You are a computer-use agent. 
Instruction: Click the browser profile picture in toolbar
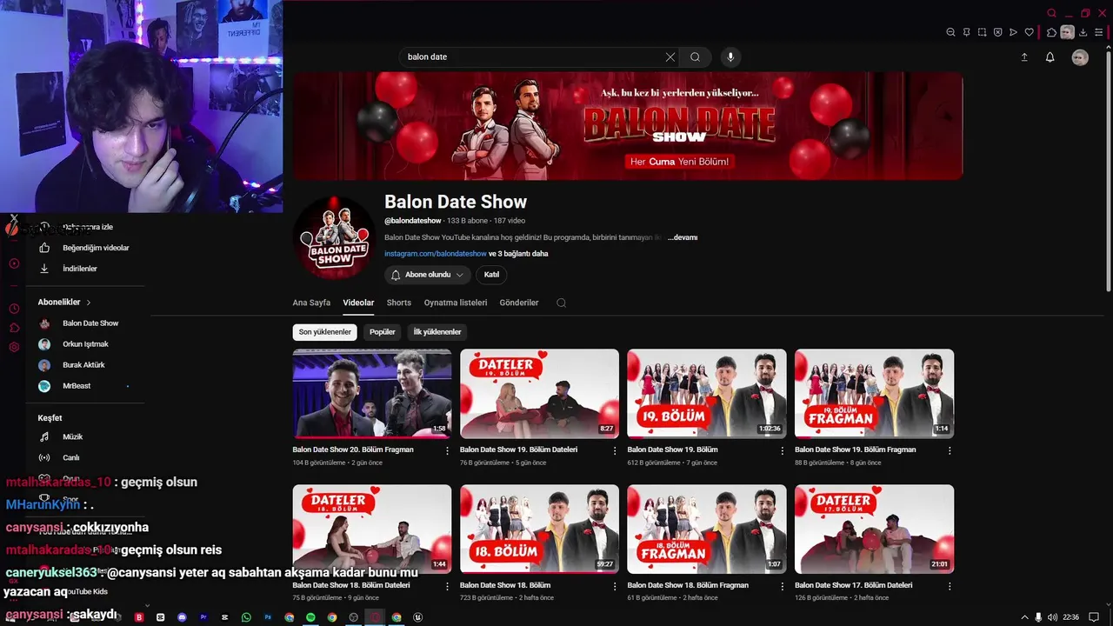click(1067, 32)
